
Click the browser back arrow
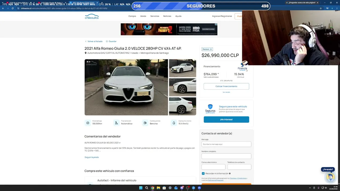3,8
